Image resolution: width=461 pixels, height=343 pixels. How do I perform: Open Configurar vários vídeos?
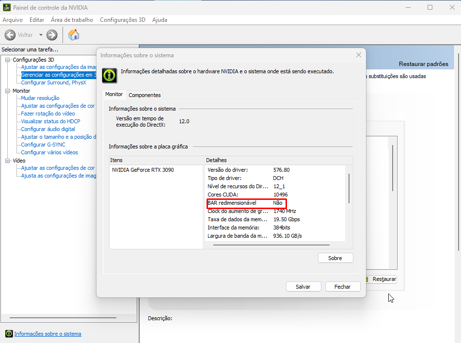49,152
